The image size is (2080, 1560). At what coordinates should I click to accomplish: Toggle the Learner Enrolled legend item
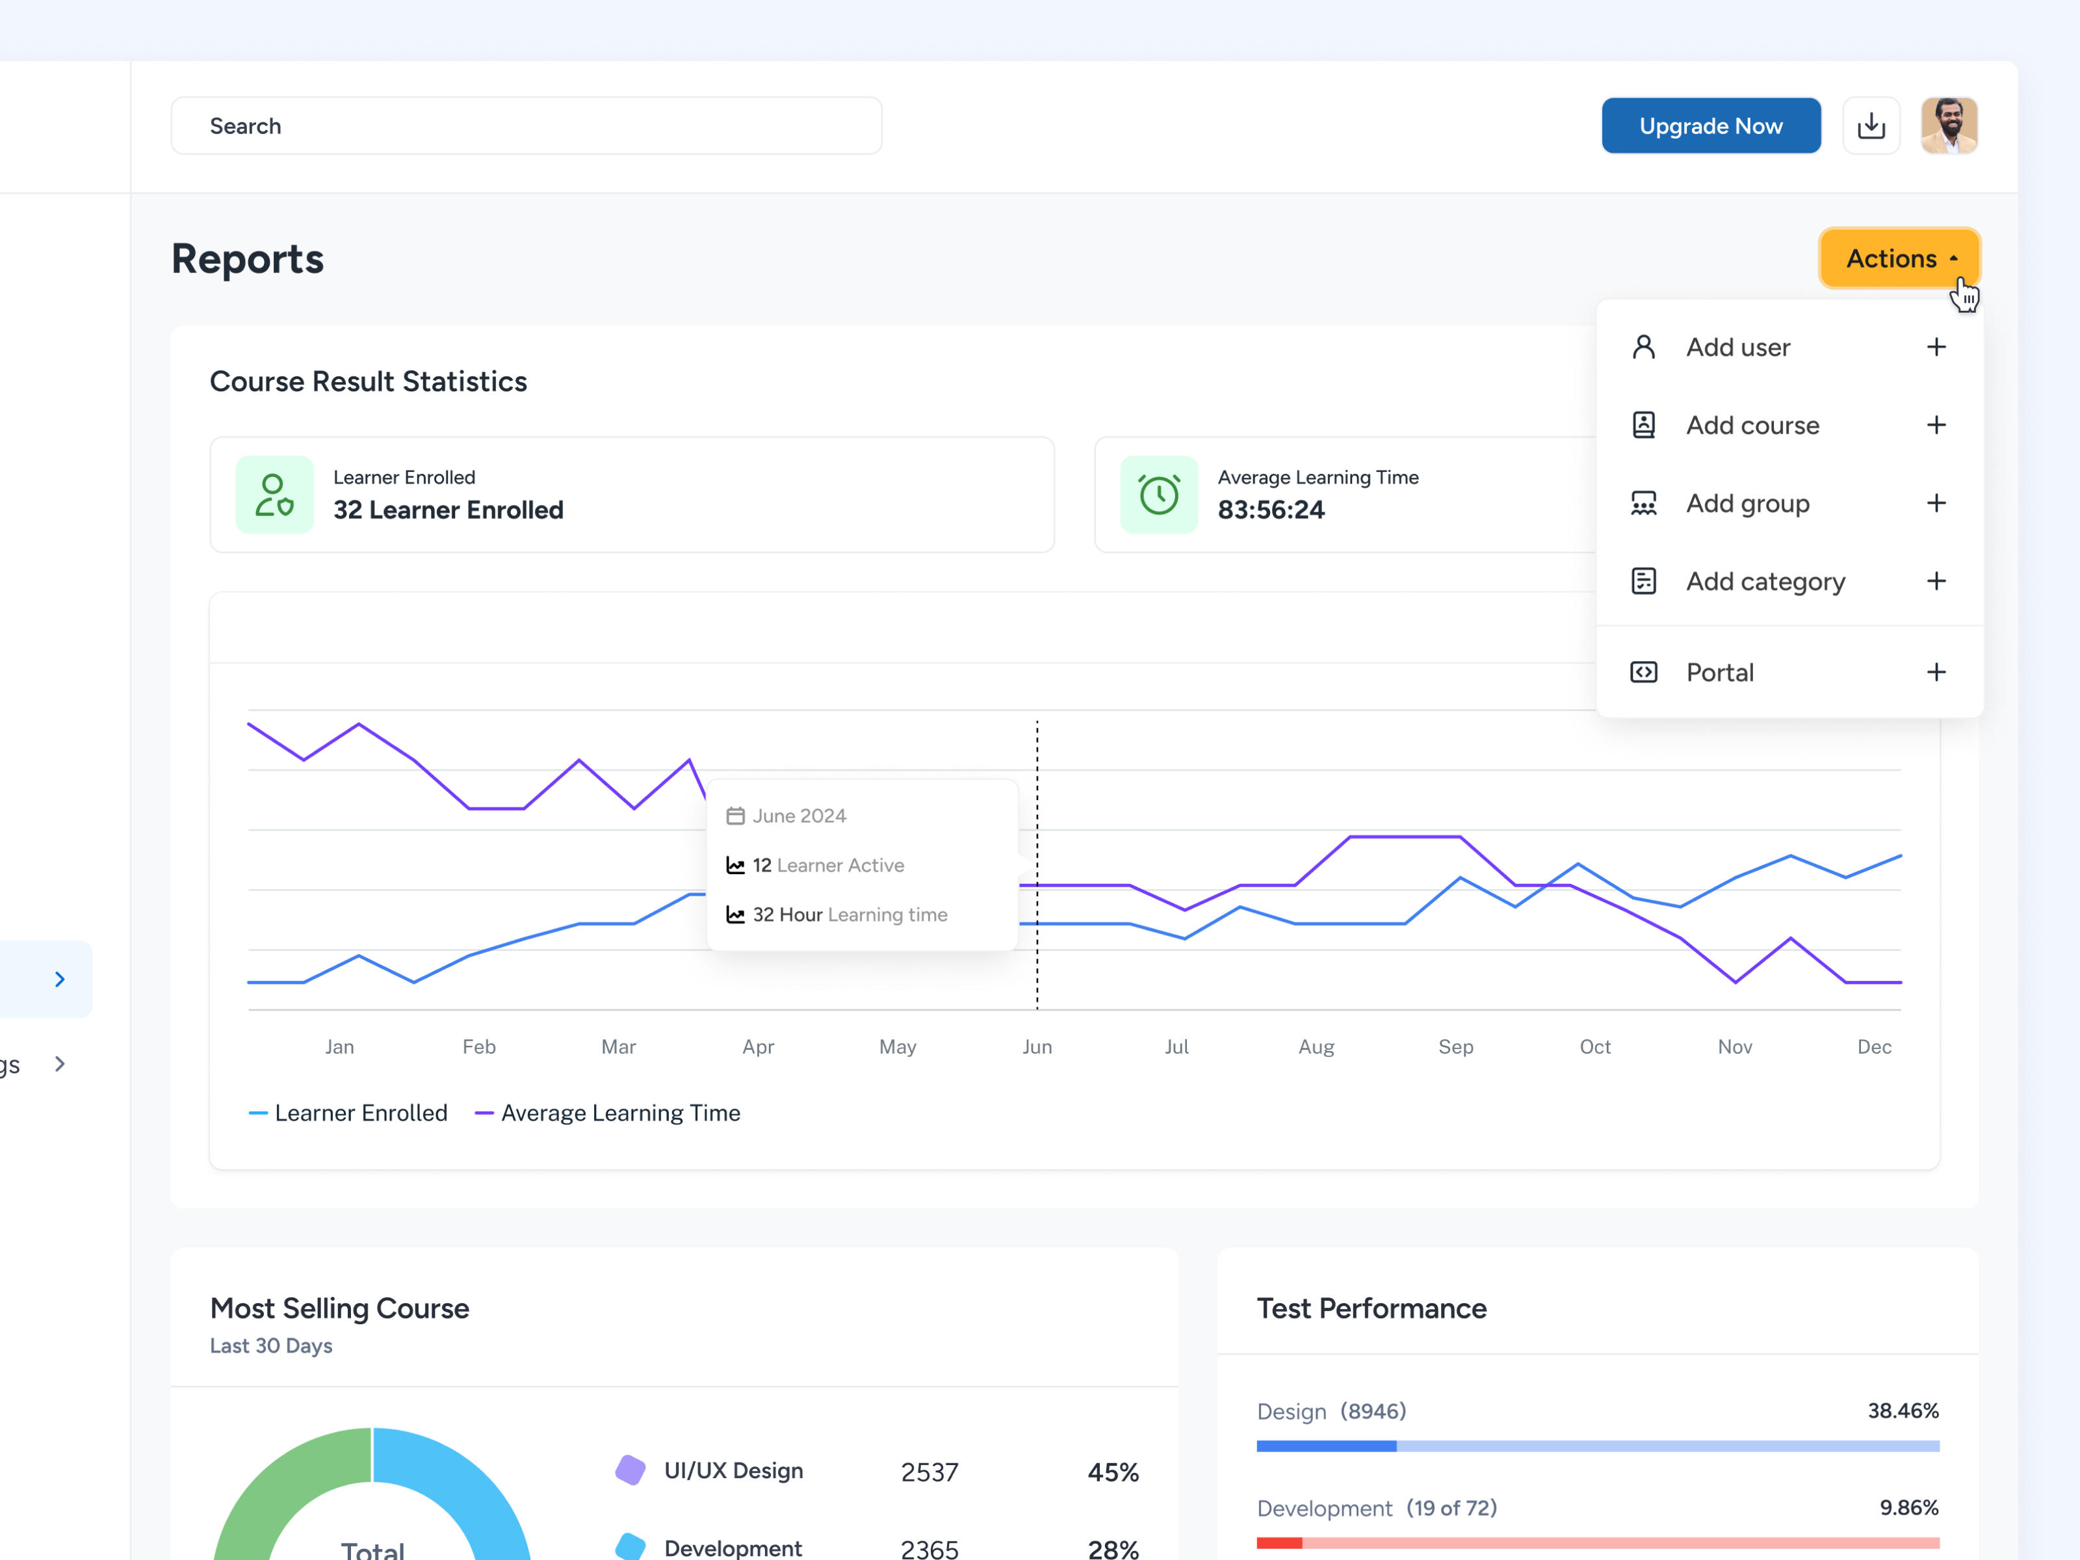[349, 1112]
